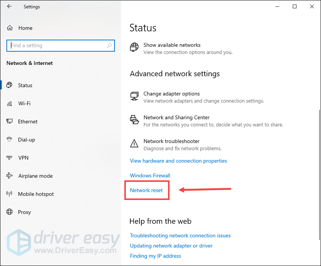The image size is (321, 266).
Task: Click the Ethernet monitor icon
Action: [x=10, y=121]
